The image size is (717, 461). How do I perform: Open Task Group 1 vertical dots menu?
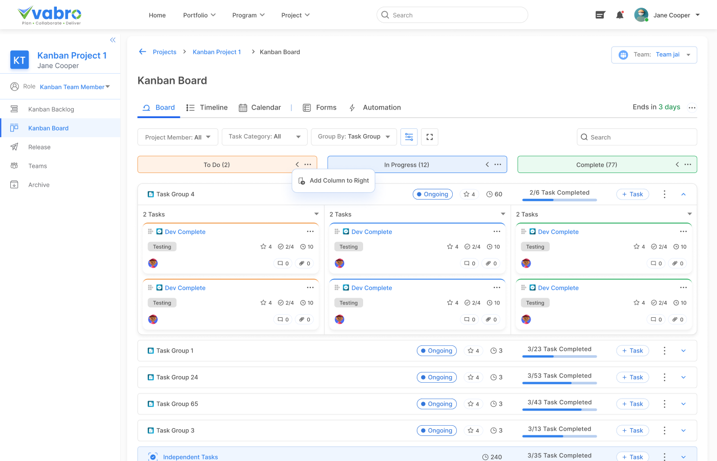pos(665,351)
